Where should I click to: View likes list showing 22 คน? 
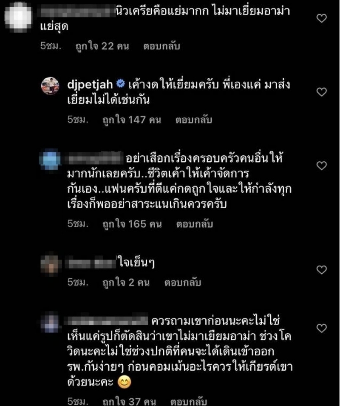tap(102, 46)
